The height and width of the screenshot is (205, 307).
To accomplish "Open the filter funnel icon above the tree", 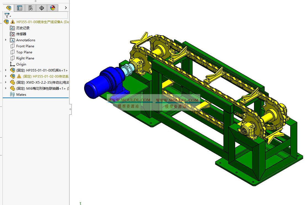I will pos(7,15).
